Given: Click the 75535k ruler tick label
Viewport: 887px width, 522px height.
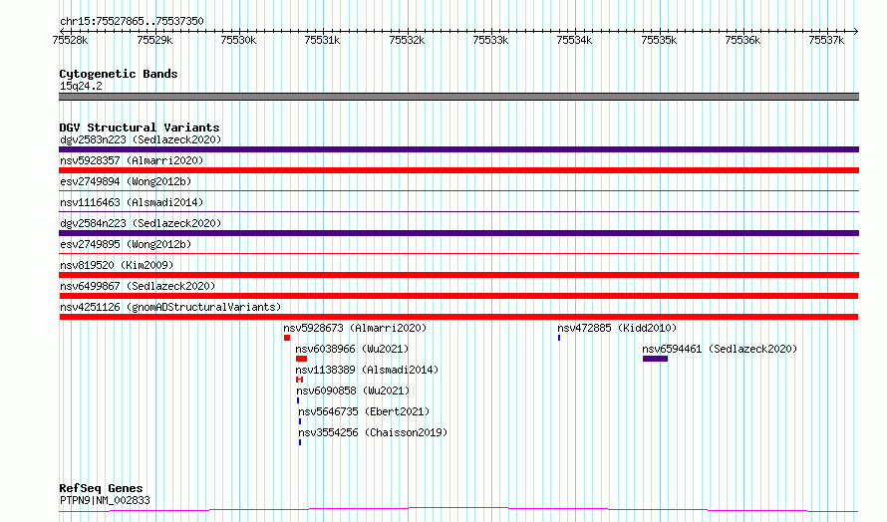Looking at the screenshot, I should tap(659, 40).
